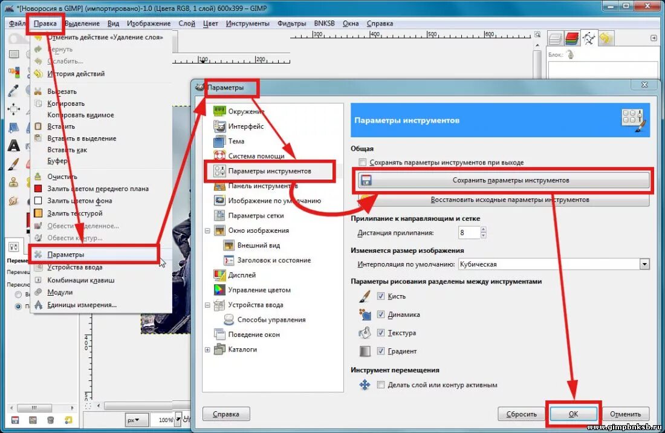Click the Заголовок и состояние tree icon

coord(229,260)
